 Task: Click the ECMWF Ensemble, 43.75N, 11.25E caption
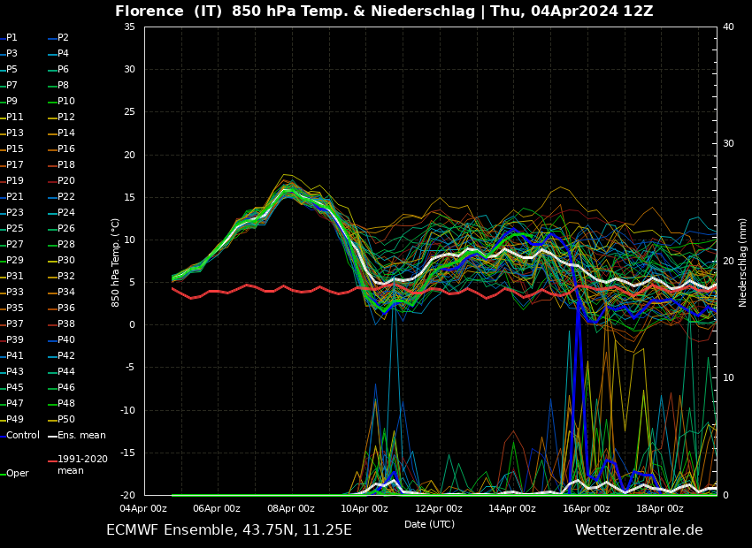[229, 529]
